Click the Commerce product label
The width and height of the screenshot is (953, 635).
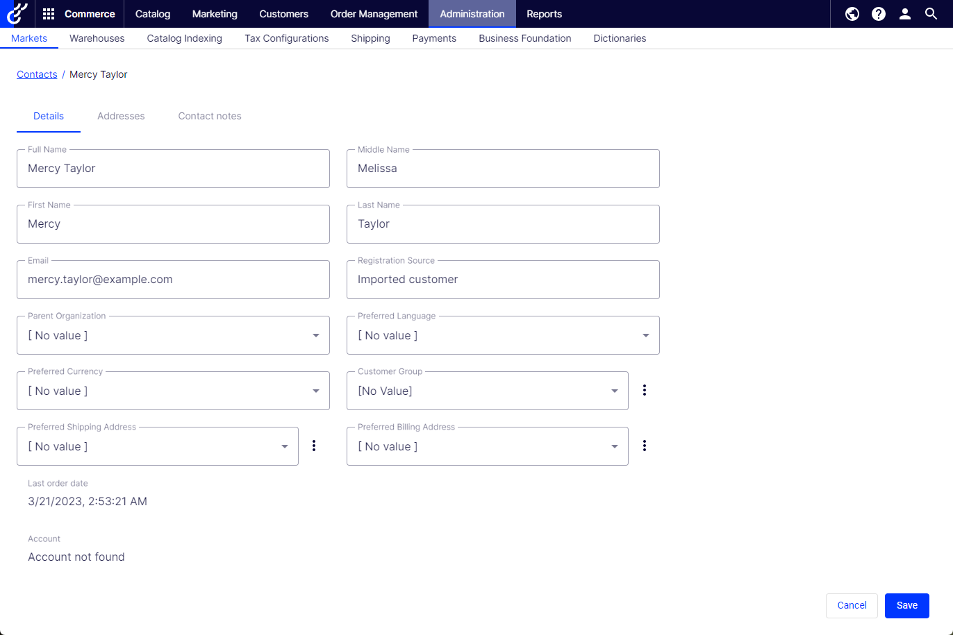(x=90, y=14)
